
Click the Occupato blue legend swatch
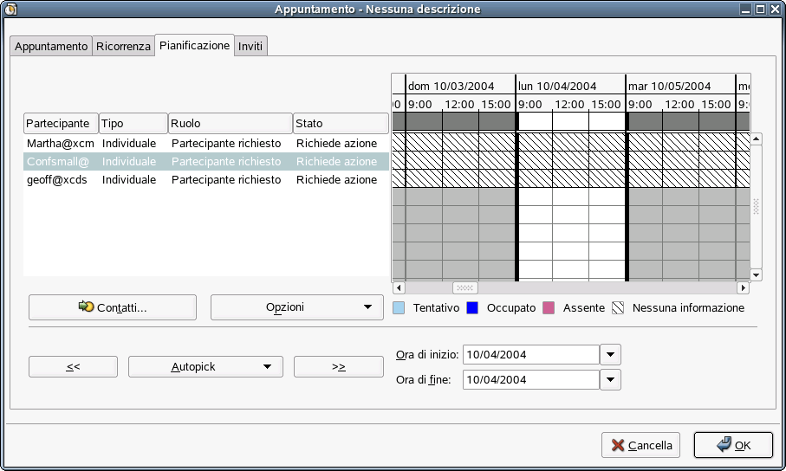[472, 307]
